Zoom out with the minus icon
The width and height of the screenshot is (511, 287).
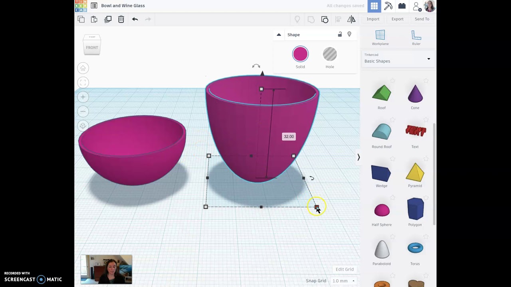[x=83, y=111]
